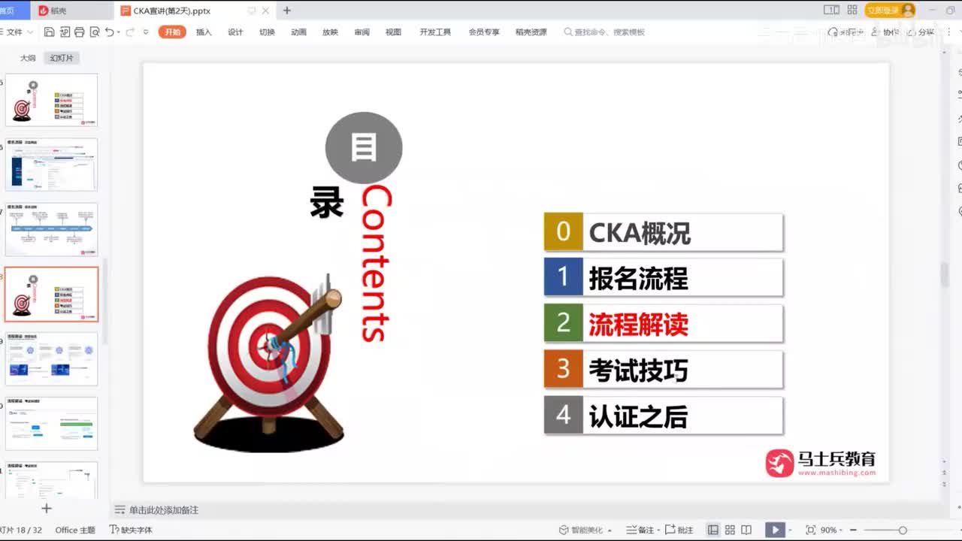Image resolution: width=962 pixels, height=541 pixels.
Task: Click the fit slide to window icon
Action: (x=811, y=530)
